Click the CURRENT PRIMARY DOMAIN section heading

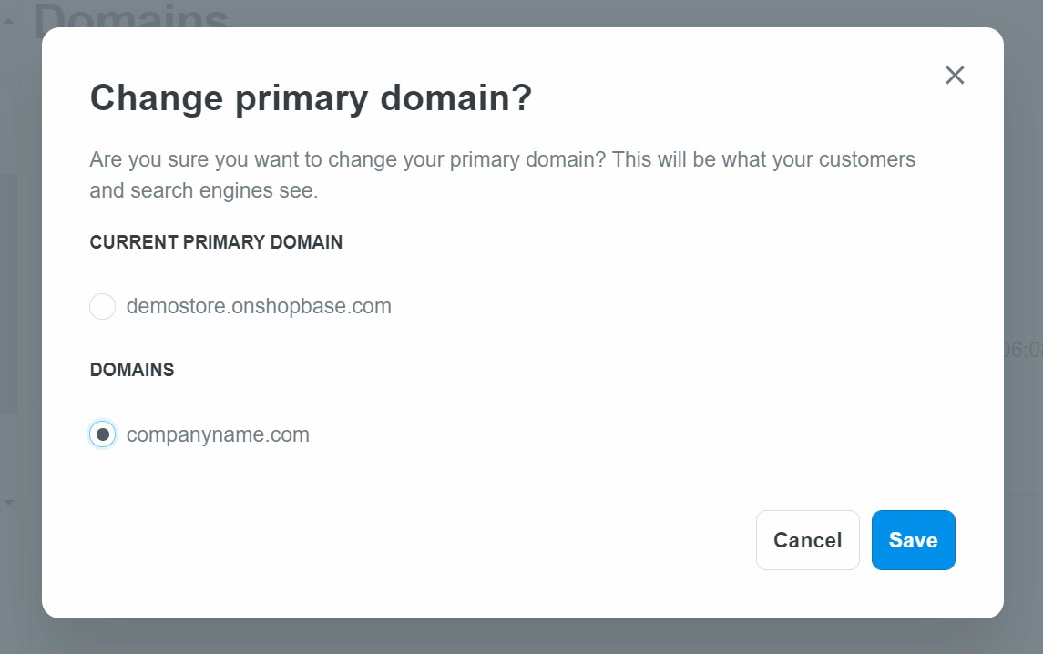click(x=216, y=242)
